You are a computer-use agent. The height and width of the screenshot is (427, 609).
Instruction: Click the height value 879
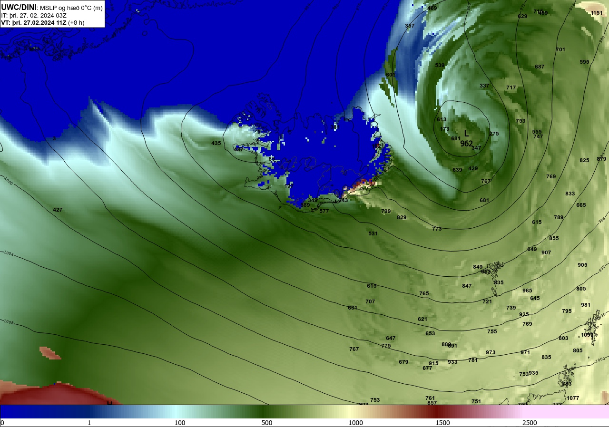[601, 159]
